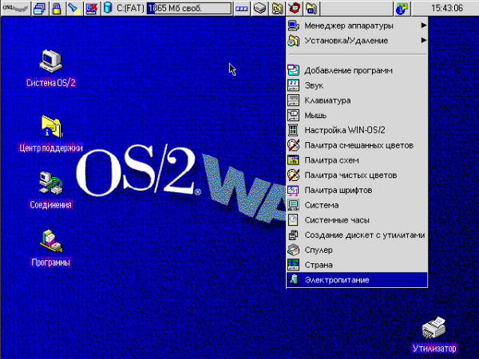Choose Система from the menu
The height and width of the screenshot is (359, 479).
pos(357,205)
